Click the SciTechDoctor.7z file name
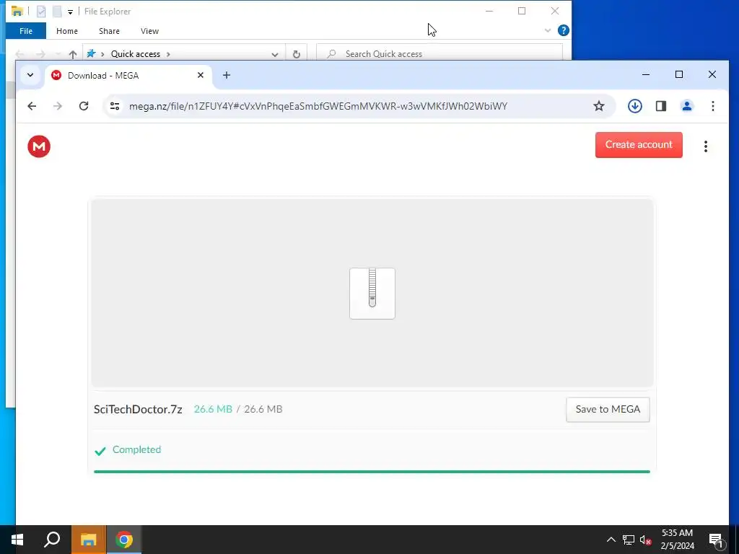The image size is (739, 554). click(x=138, y=410)
